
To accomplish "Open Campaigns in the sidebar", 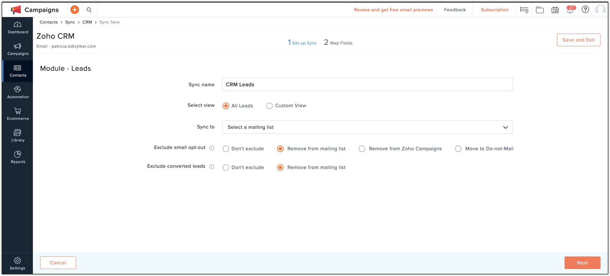I will (x=18, y=49).
